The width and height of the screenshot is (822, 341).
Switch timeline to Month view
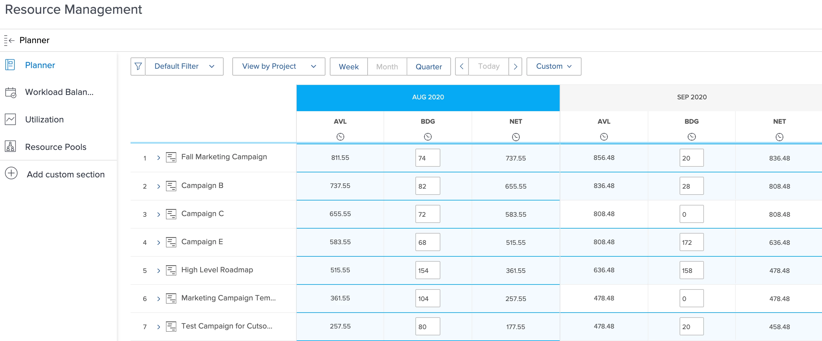(x=387, y=67)
